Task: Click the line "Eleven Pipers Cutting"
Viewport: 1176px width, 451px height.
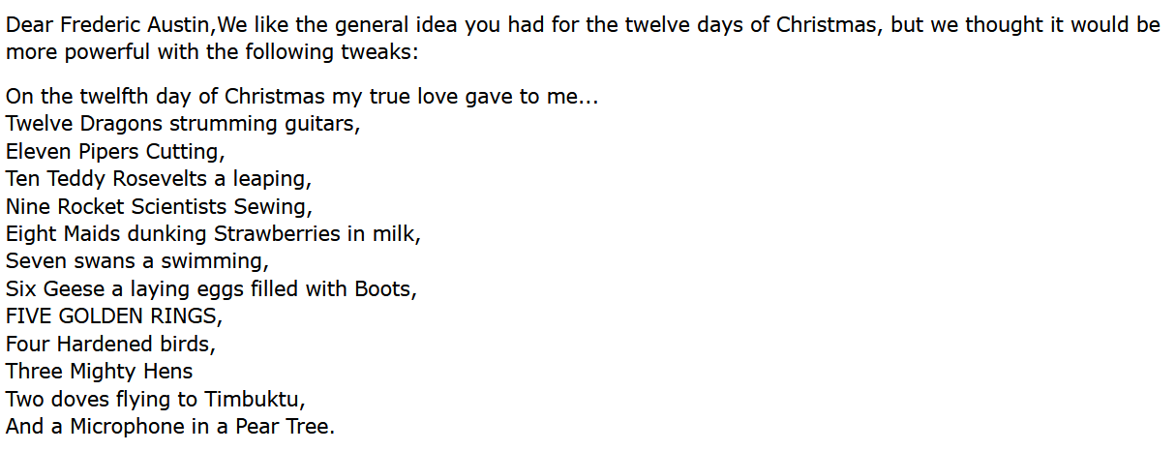Action: coord(114,151)
